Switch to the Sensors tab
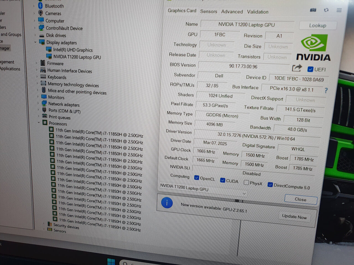This screenshot has height=265, width=354. pos(209,11)
